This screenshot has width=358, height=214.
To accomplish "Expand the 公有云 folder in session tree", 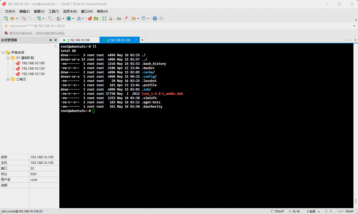I will click(x=8, y=79).
